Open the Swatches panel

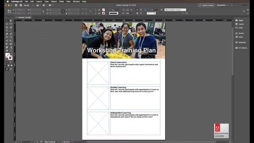point(241,43)
